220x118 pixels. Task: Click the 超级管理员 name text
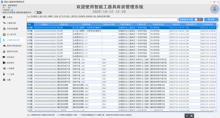pyautogui.click(x=12, y=5)
